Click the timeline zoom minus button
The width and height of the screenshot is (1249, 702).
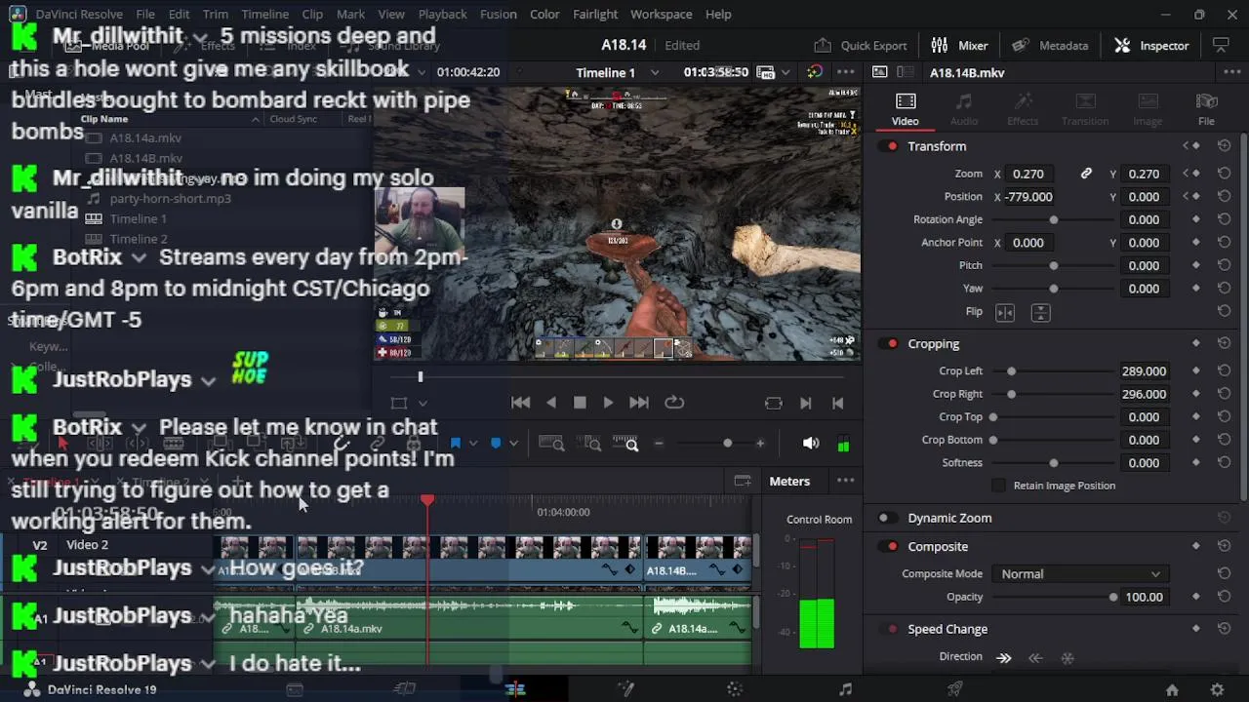(x=659, y=444)
